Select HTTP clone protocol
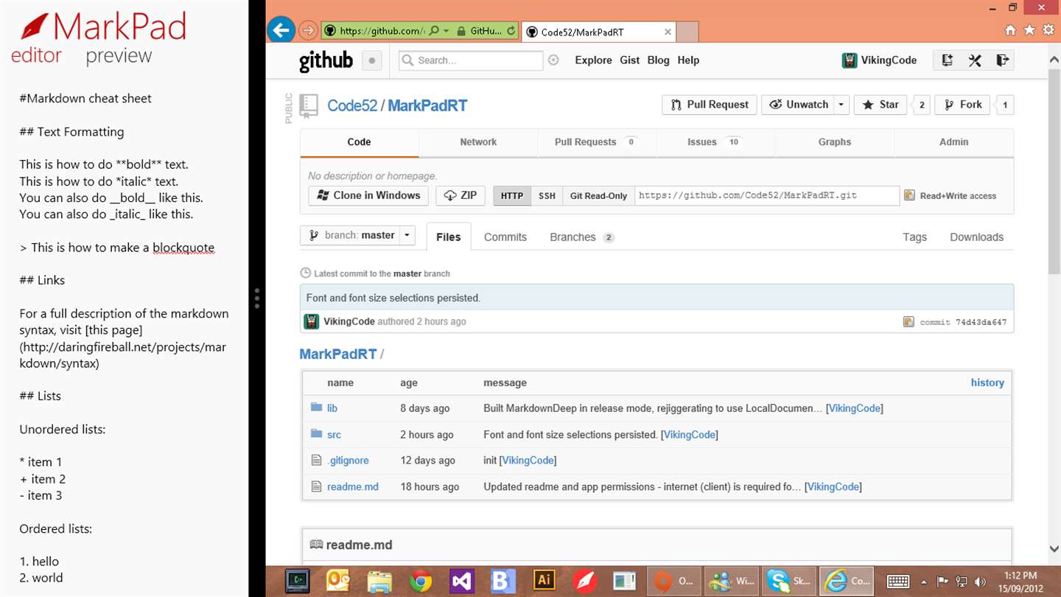Viewport: 1061px width, 597px height. coord(512,195)
